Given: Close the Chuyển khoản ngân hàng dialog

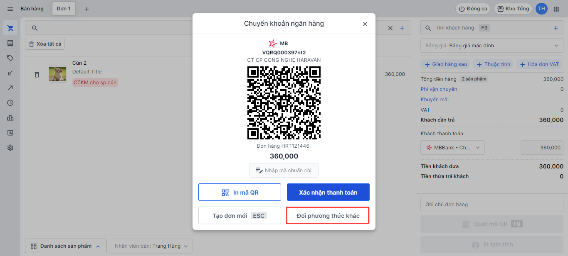Looking at the screenshot, I should [365, 24].
